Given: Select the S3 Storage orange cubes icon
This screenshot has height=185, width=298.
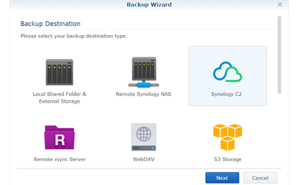Looking at the screenshot, I should coord(228,137).
